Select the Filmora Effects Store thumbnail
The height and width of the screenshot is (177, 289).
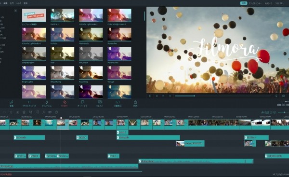(34, 15)
